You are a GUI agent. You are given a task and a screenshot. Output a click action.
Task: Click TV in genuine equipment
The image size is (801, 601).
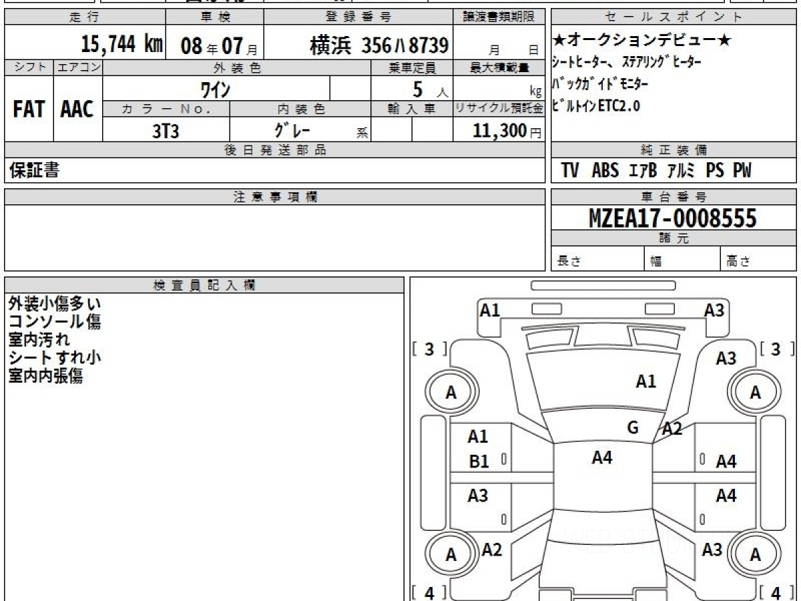(x=570, y=171)
